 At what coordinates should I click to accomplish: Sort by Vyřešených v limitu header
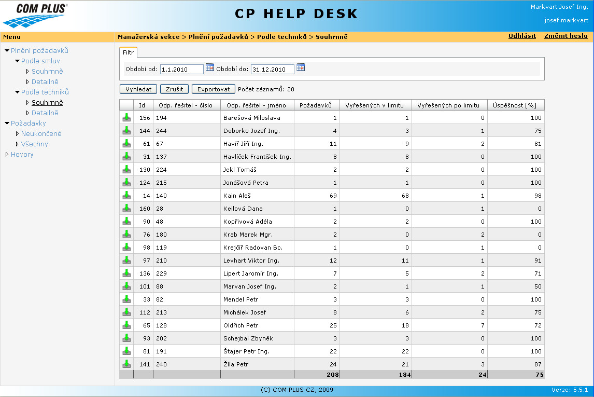tap(375, 105)
